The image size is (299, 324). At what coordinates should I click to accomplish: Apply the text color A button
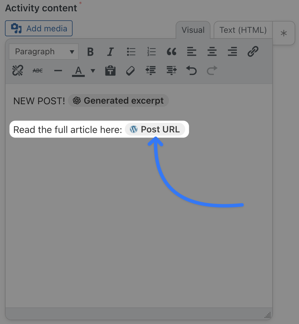(x=78, y=71)
